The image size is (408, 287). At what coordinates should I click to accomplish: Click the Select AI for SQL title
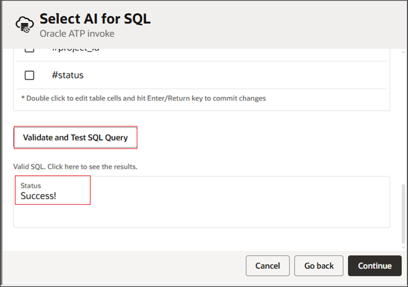point(95,19)
